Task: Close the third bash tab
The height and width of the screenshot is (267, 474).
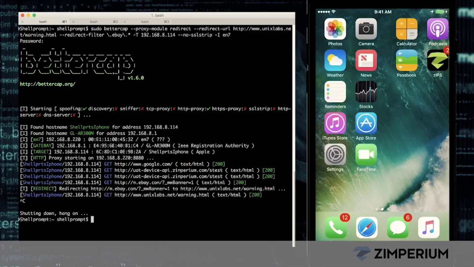Action: click(x=124, y=22)
